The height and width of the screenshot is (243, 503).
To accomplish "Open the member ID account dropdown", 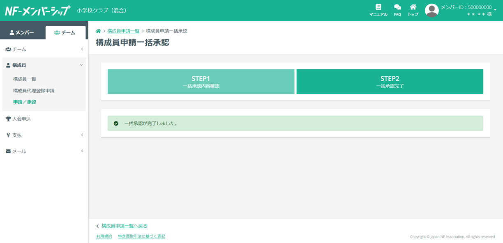I will 495,9.
